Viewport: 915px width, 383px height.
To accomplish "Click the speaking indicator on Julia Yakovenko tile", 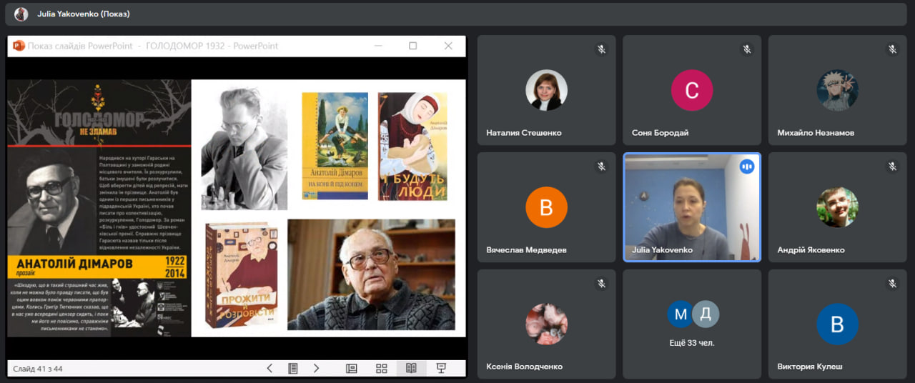I will [746, 166].
